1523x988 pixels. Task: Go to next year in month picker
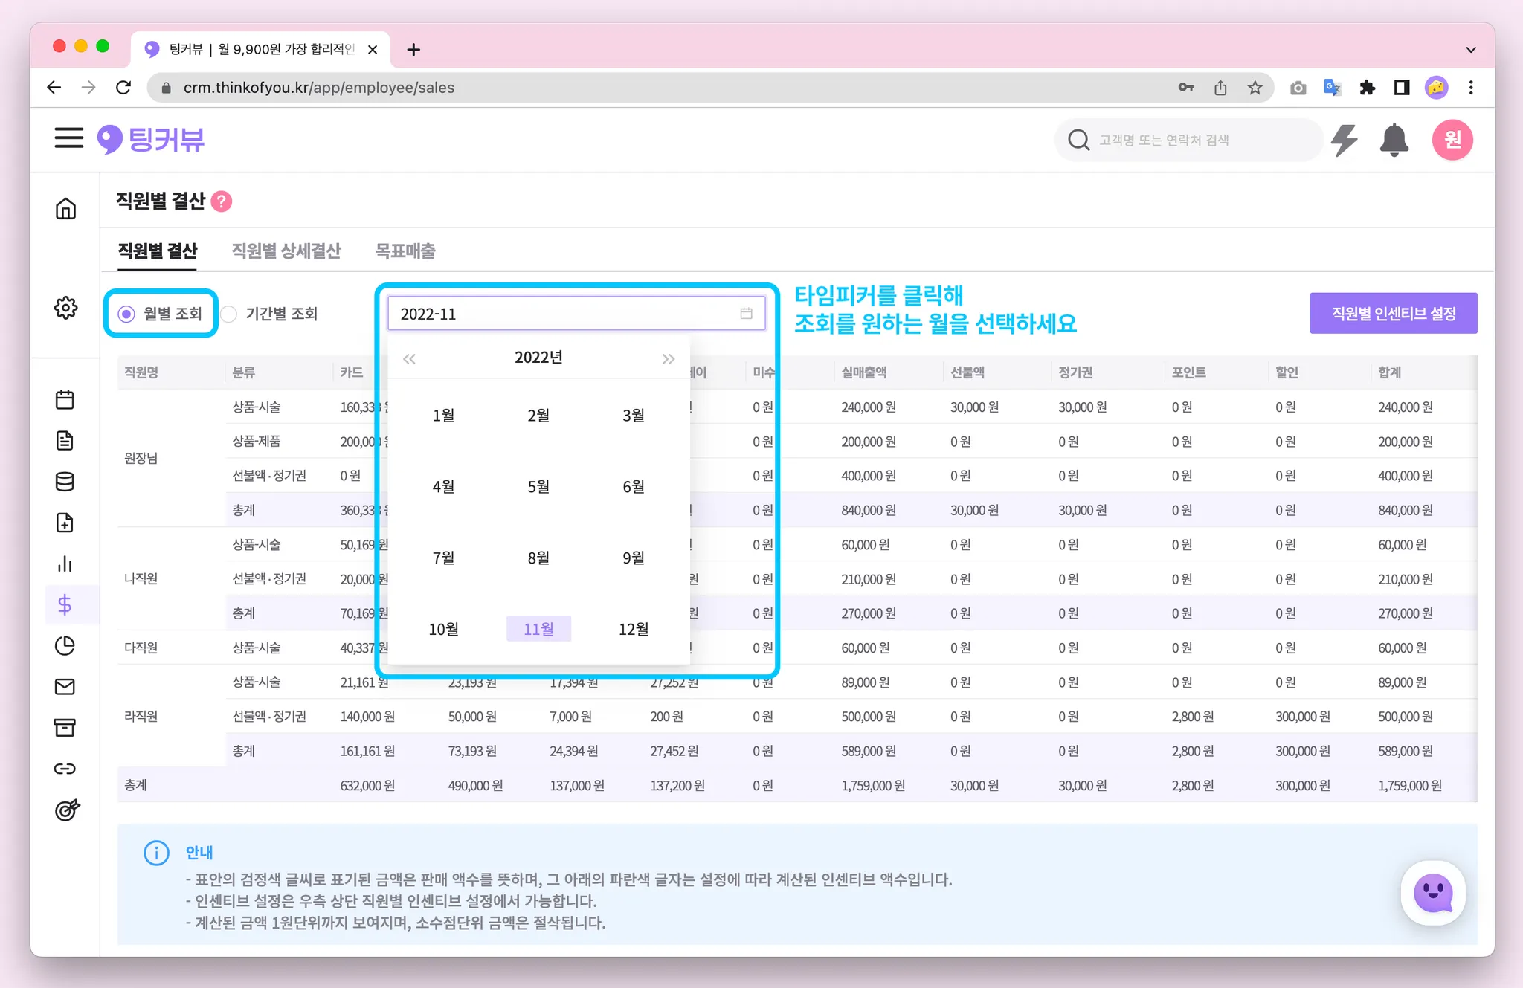click(x=668, y=359)
